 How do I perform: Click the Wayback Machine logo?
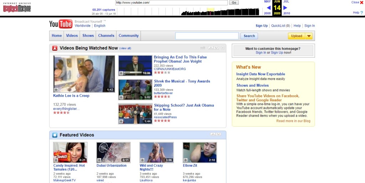(17, 7)
